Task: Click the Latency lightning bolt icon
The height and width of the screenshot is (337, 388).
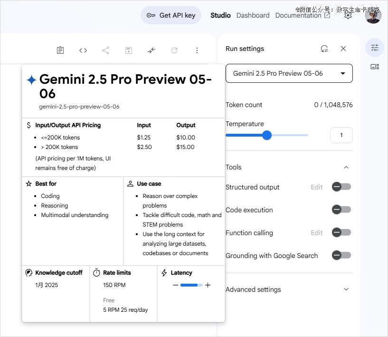Action: click(x=164, y=273)
